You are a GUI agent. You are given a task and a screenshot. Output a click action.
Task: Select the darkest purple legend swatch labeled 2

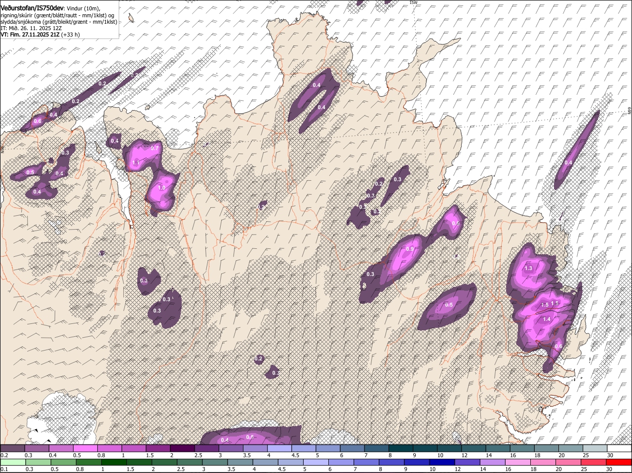click(182, 448)
